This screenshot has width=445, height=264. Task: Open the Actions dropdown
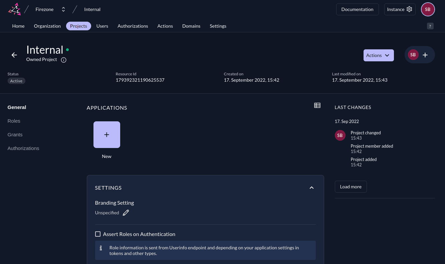point(378,55)
